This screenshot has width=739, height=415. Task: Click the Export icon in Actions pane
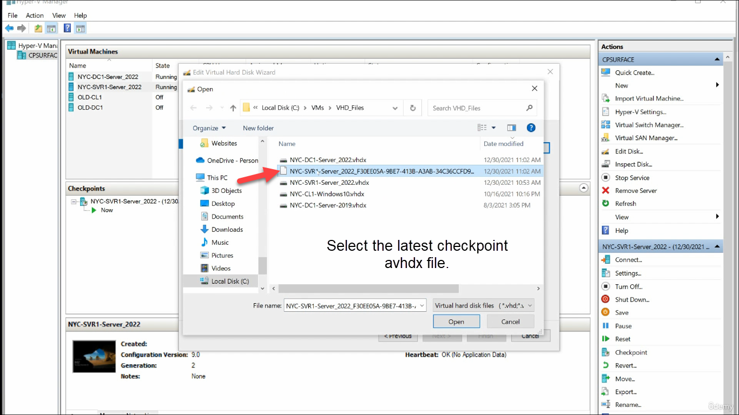[605, 392]
